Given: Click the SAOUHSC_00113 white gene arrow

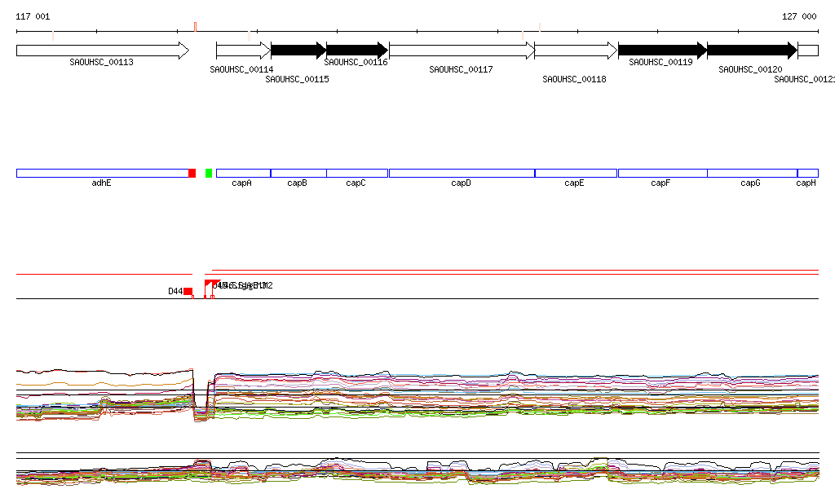Looking at the screenshot, I should (102, 51).
